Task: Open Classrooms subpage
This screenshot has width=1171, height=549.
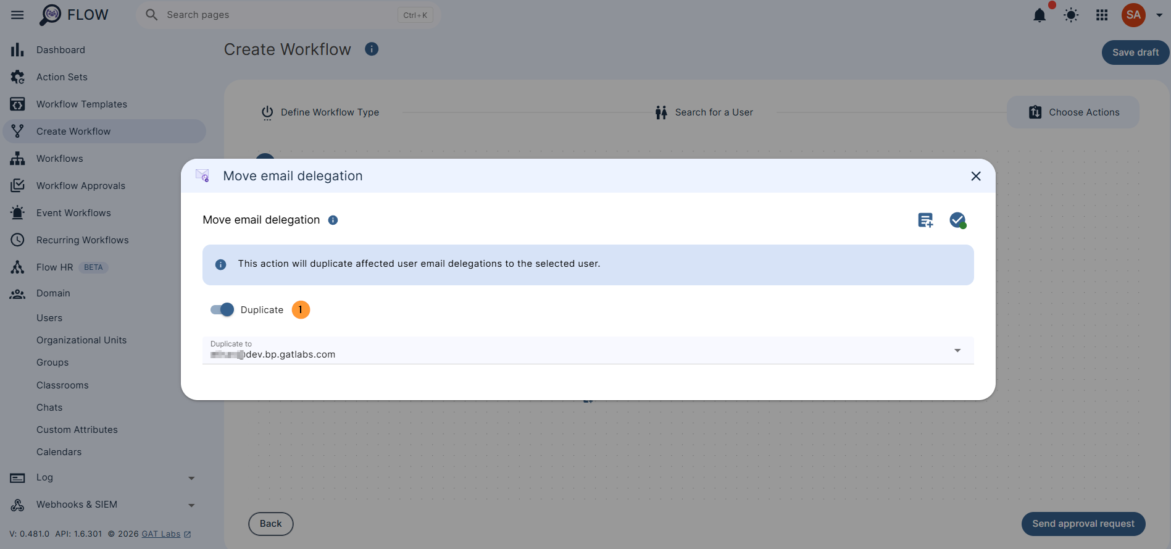Action: tap(62, 385)
